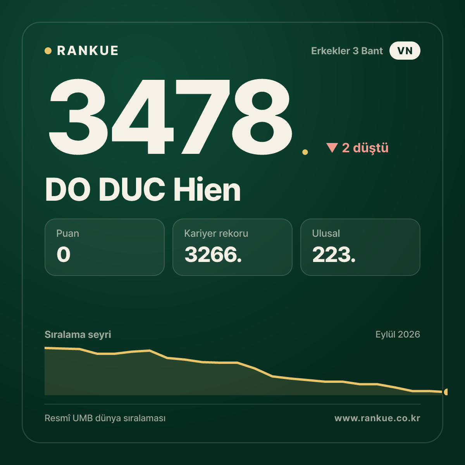465x465 pixels.
Task: Click the "Resmî UMB dünya sıralaması" footer text
Action: [105, 418]
